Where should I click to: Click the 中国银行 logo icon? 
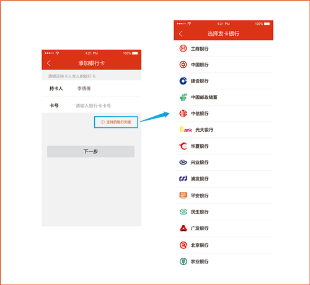[x=183, y=65]
